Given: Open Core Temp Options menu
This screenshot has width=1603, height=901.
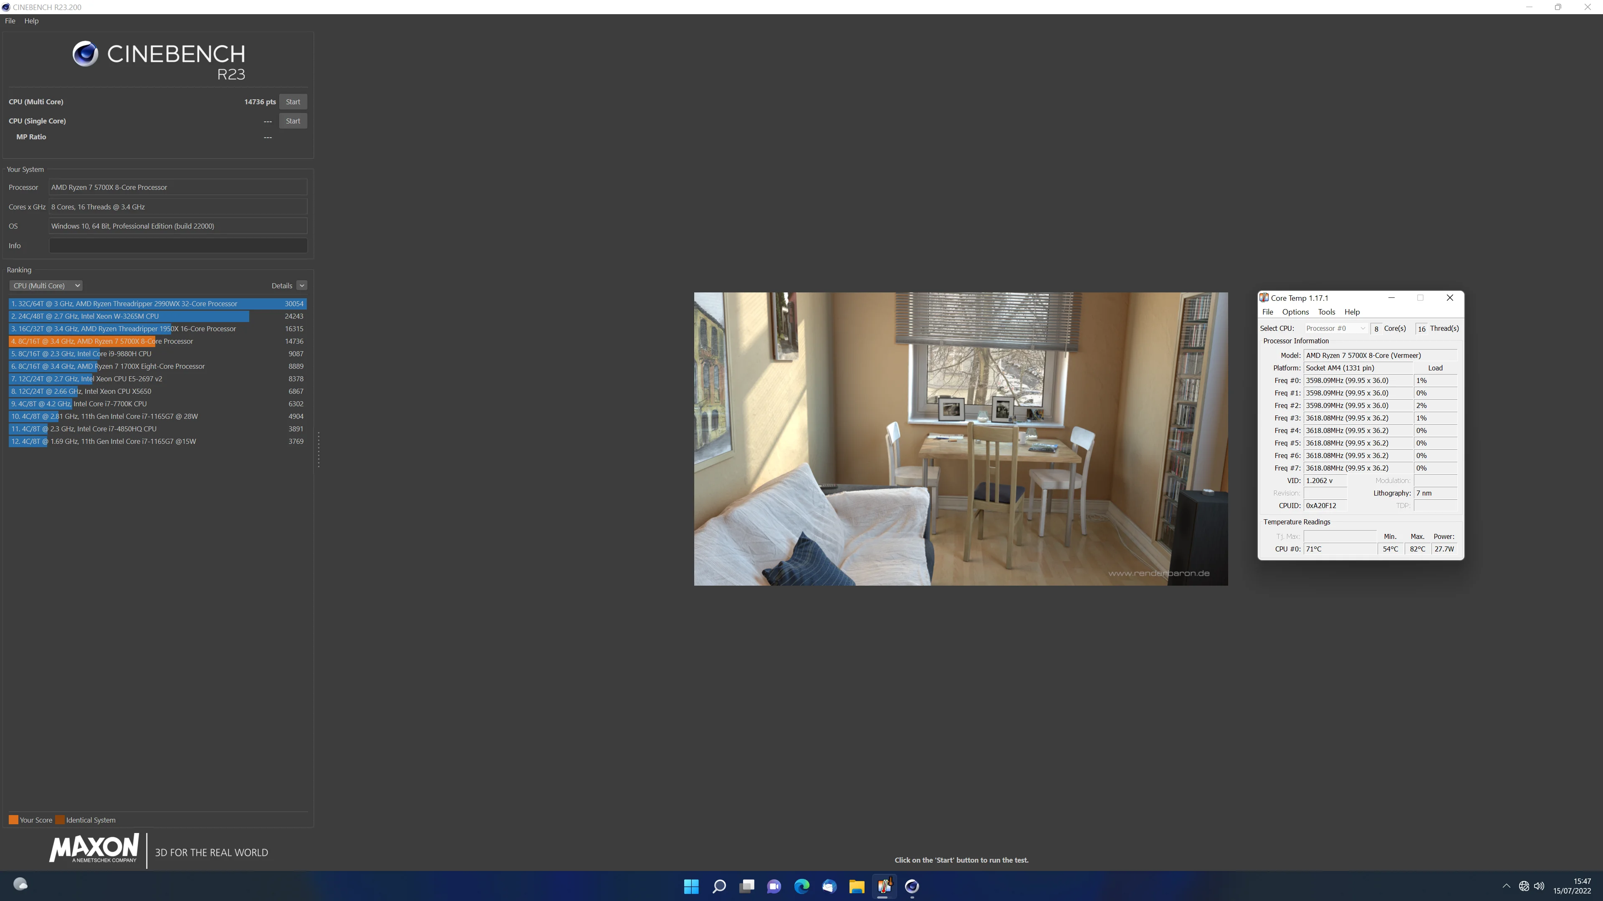Looking at the screenshot, I should coord(1296,312).
